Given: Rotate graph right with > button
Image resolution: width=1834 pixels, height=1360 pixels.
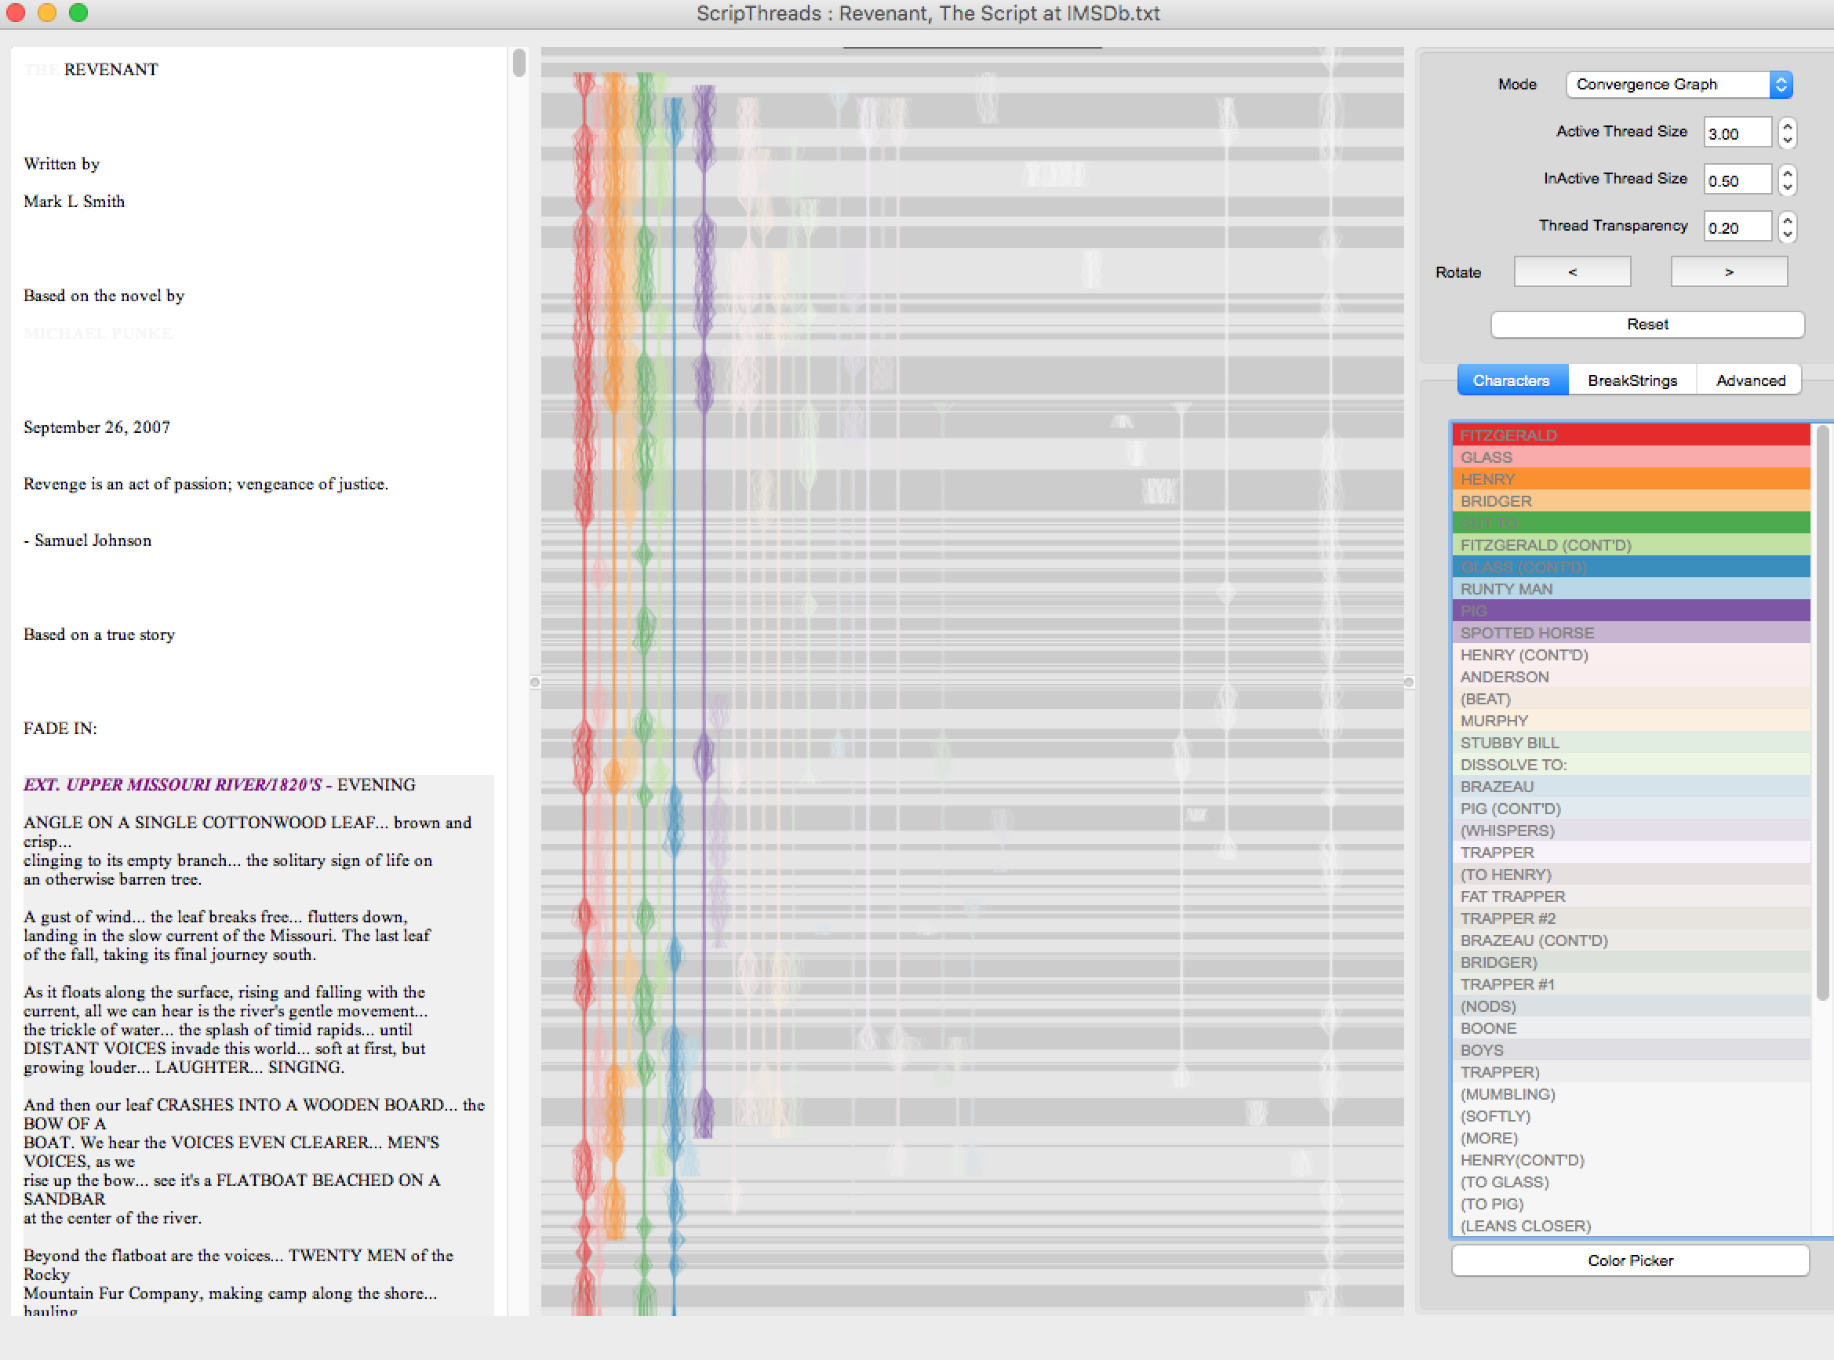Looking at the screenshot, I should point(1729,271).
